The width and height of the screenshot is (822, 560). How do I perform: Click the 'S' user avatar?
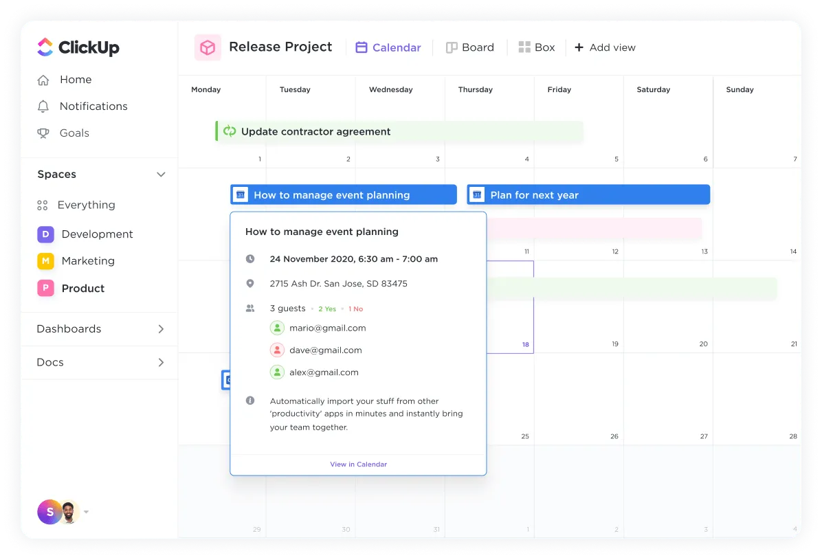(x=49, y=513)
